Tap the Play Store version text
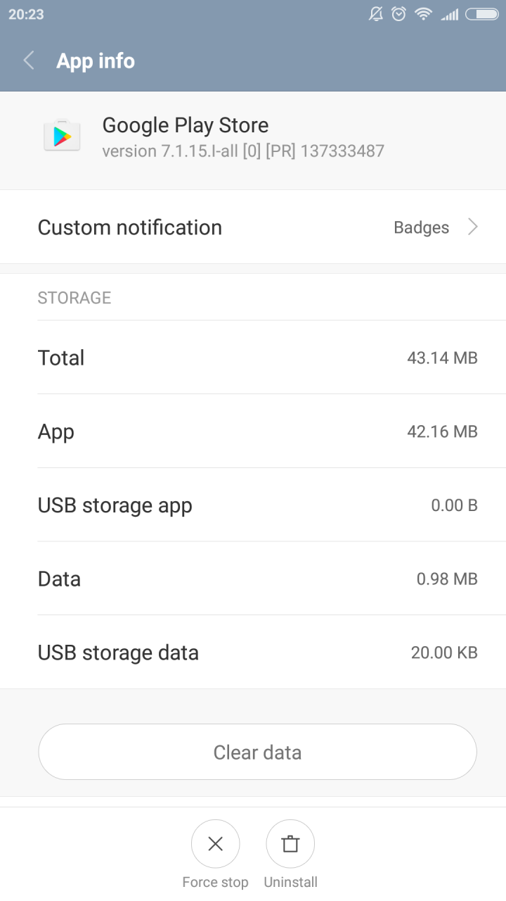Image resolution: width=506 pixels, height=901 pixels. click(x=243, y=151)
